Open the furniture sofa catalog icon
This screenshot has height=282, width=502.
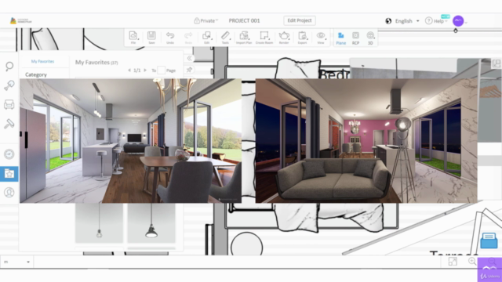(9, 104)
